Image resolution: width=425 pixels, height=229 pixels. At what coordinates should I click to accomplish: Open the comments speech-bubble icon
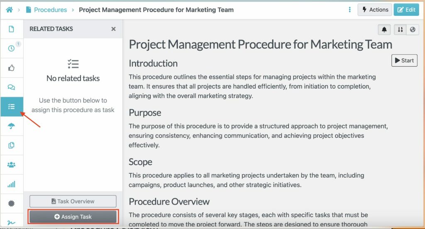pos(12,87)
